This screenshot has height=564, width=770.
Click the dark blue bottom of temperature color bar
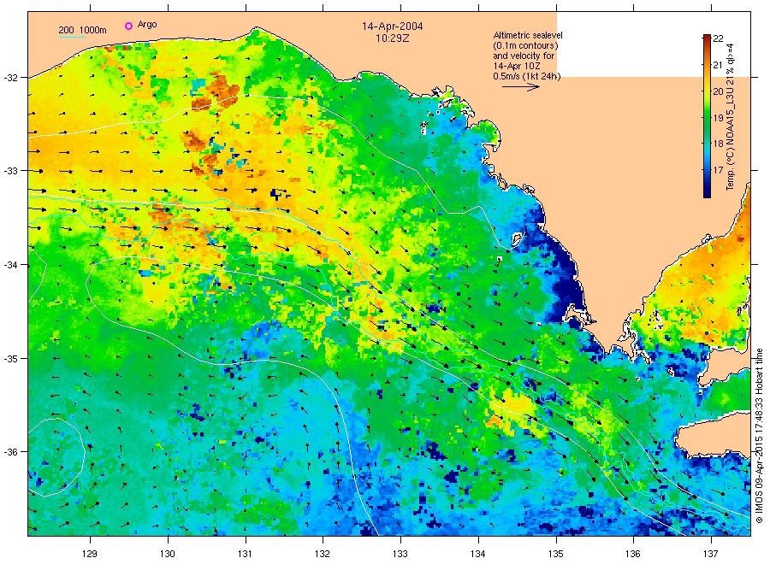[707, 193]
